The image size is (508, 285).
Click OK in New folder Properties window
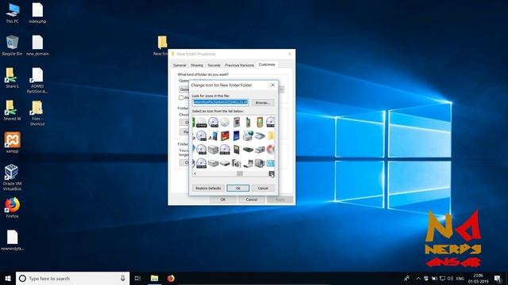point(223,199)
